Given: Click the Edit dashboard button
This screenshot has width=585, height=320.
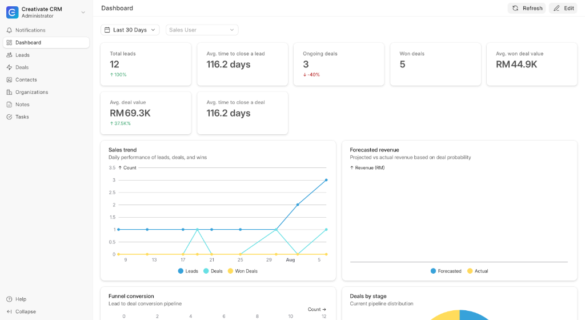Looking at the screenshot, I should [563, 8].
